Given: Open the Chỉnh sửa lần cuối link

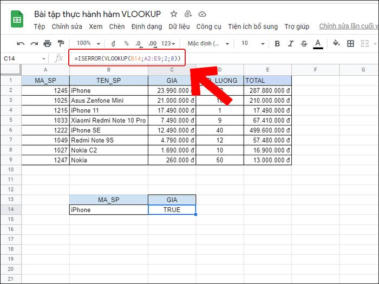Looking at the screenshot, I should (349, 26).
